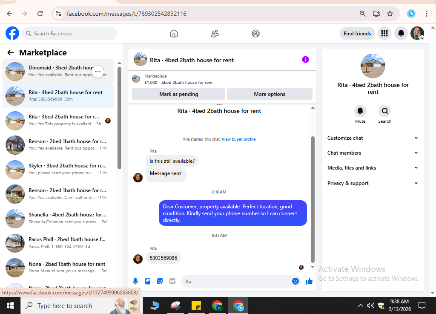
Task: Click the large listing photo in right panel
Action: point(373,66)
